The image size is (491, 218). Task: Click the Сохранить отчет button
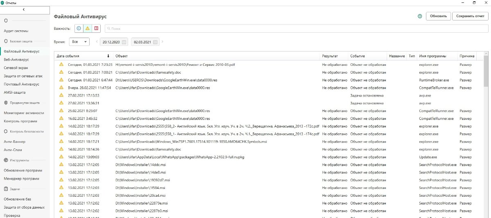(470, 16)
